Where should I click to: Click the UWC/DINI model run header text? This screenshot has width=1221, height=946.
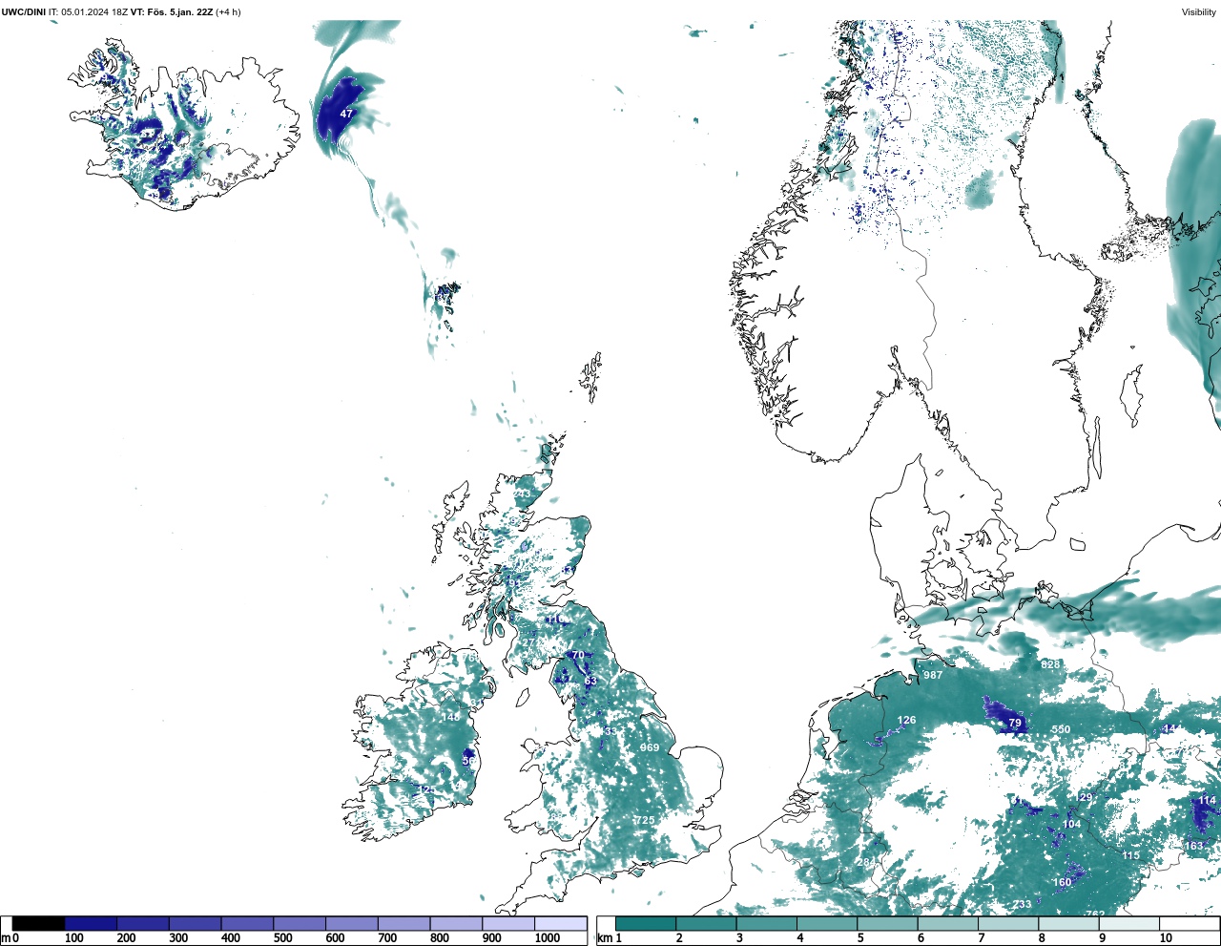pyautogui.click(x=64, y=12)
